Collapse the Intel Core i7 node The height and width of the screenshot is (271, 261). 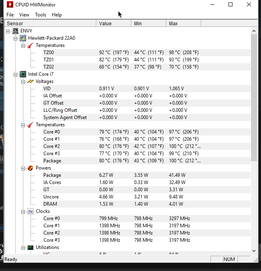coord(15,75)
